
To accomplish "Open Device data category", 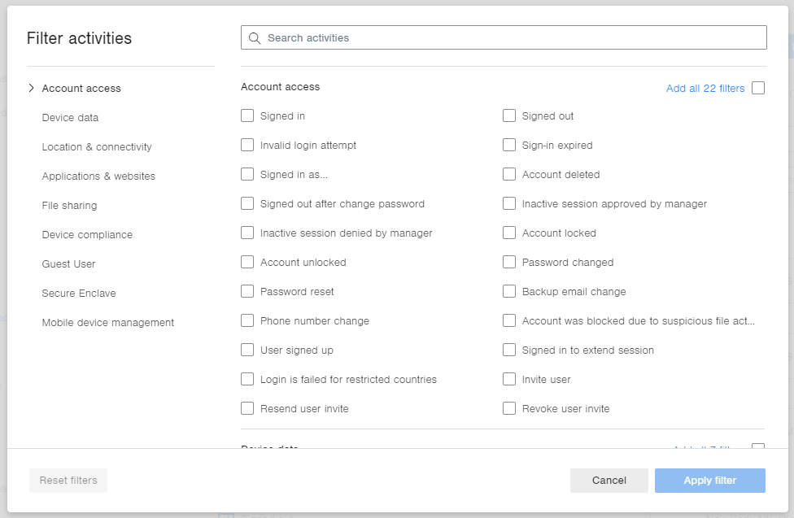I will [70, 117].
